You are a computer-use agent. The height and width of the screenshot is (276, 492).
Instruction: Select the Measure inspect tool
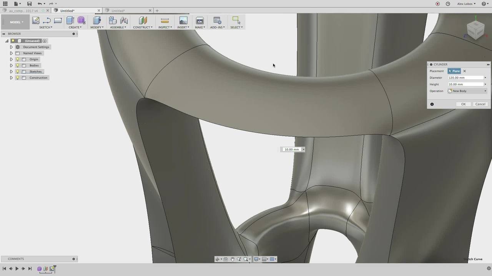coord(165,20)
